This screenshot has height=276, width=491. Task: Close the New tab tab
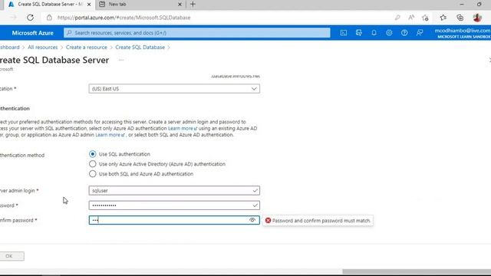click(x=180, y=5)
